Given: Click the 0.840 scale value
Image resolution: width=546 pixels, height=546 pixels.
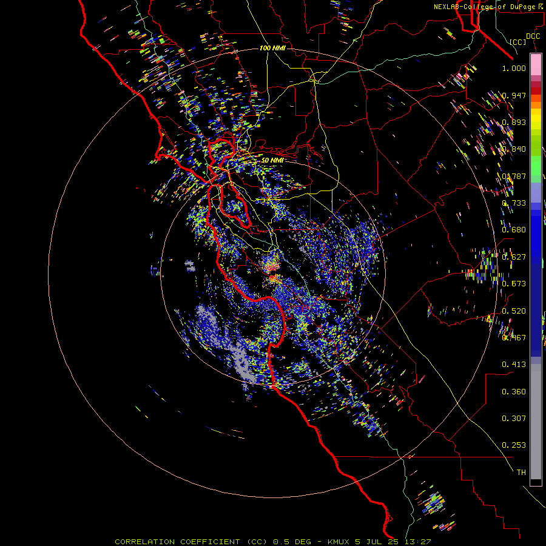Looking at the screenshot, I should click(x=514, y=149).
